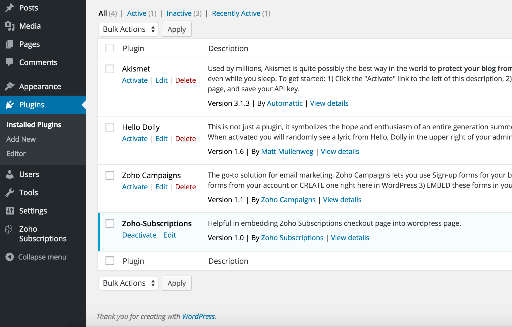Toggle select-all checkbox in table header
The width and height of the screenshot is (512, 327).
(x=110, y=48)
